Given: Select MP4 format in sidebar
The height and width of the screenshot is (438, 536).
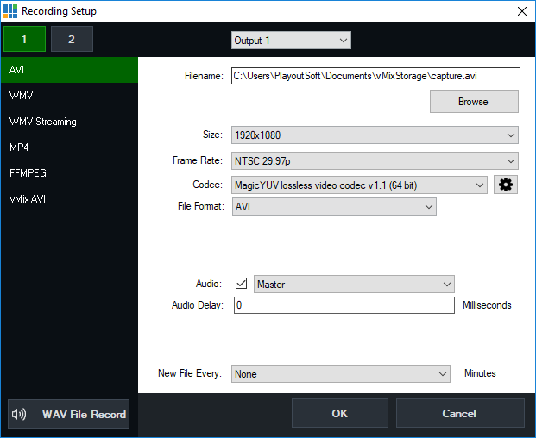Looking at the screenshot, I should 69,147.
